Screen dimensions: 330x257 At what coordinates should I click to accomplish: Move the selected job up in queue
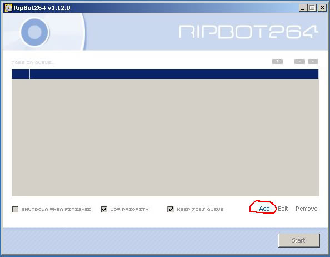299,61
